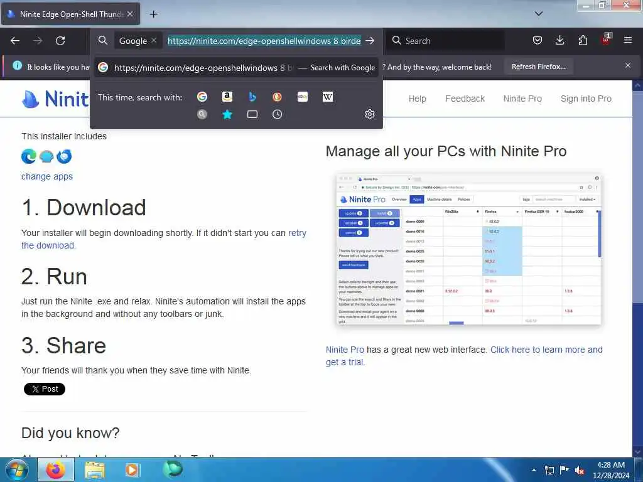The image size is (643, 482).
Task: Click the change apps link
Action: tap(47, 176)
